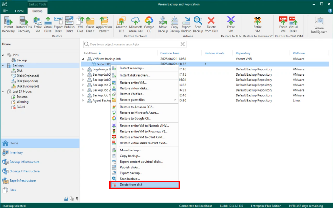333x208 pixels.
Task: Click the Microsoft Azure IaaS restore icon
Action: [x=135, y=25]
